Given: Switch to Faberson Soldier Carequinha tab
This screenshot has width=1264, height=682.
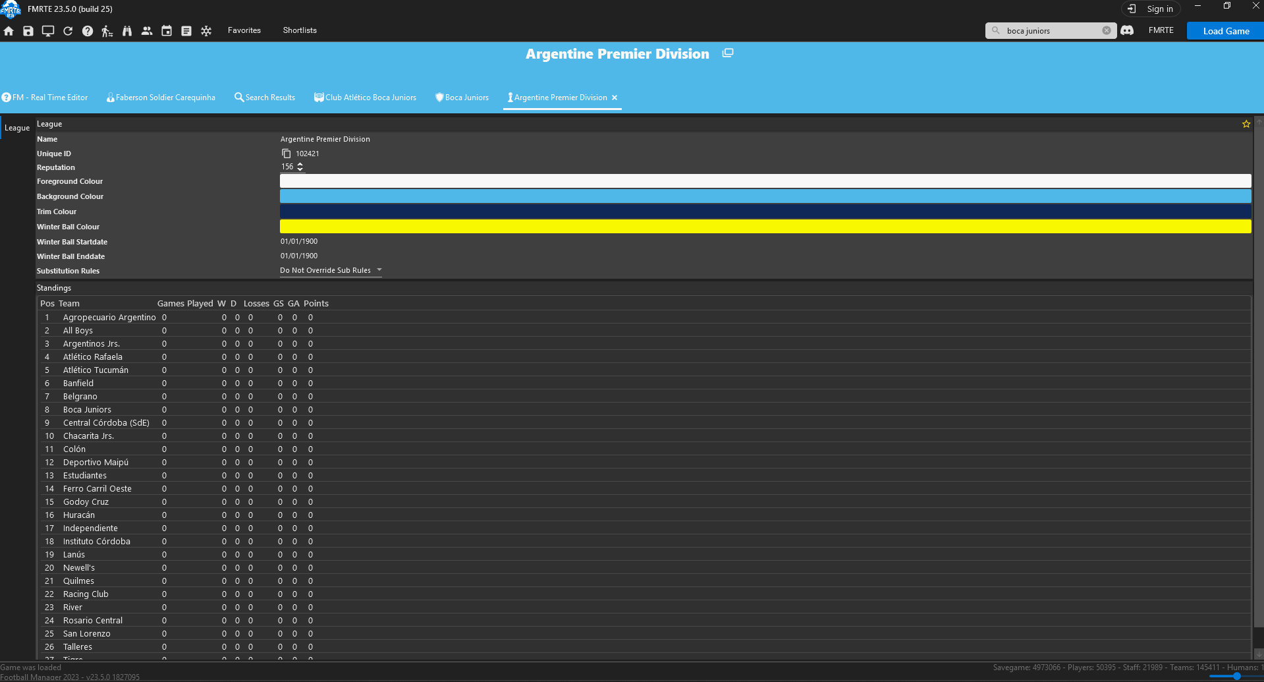Looking at the screenshot, I should click(x=161, y=98).
